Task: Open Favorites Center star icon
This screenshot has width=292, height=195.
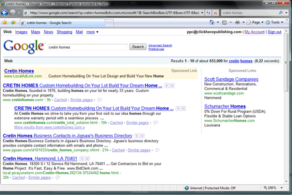Action: coord(5,22)
